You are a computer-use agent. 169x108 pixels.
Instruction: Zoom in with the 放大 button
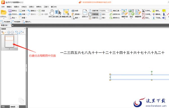pos(102,14)
